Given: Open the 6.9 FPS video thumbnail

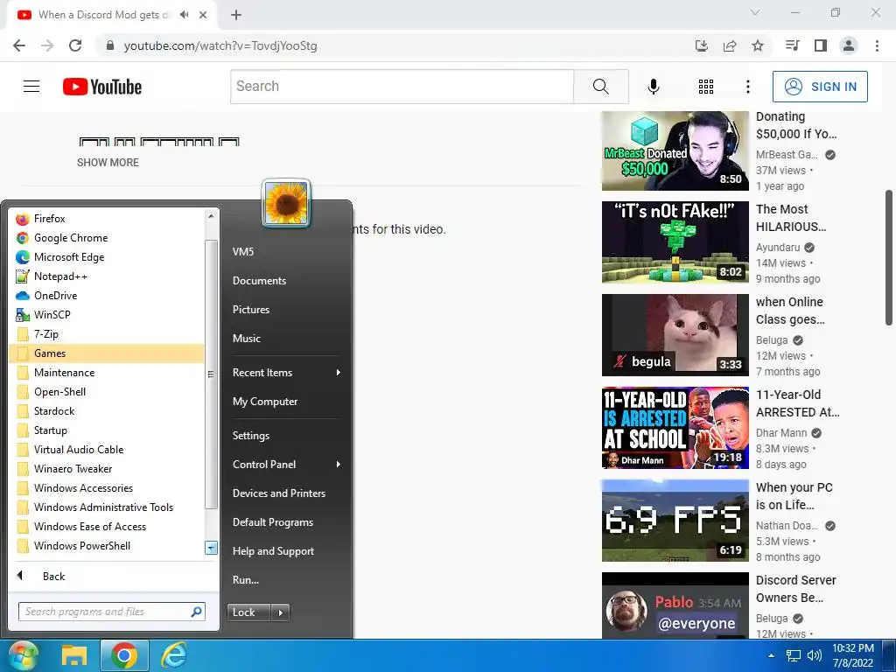Looking at the screenshot, I should click(675, 521).
